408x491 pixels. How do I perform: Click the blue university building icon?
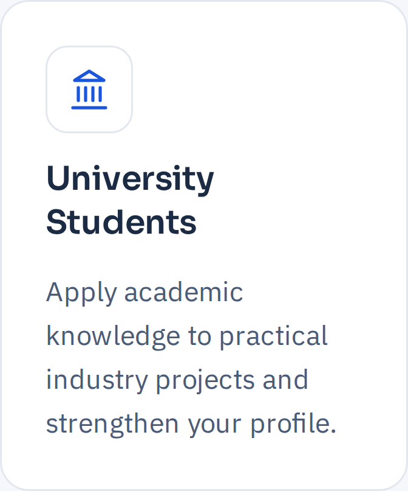89,89
